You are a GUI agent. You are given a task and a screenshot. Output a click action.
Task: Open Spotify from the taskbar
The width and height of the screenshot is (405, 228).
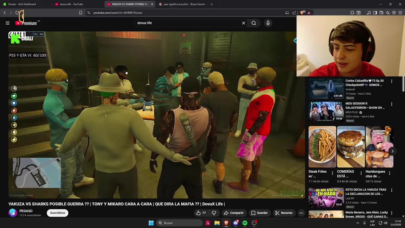(x=245, y=223)
